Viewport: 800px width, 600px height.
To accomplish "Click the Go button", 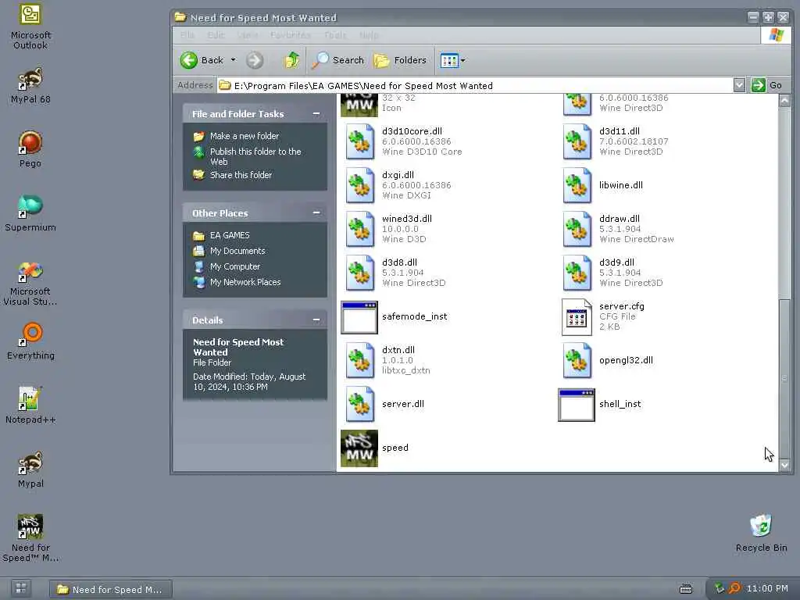I will coord(767,85).
